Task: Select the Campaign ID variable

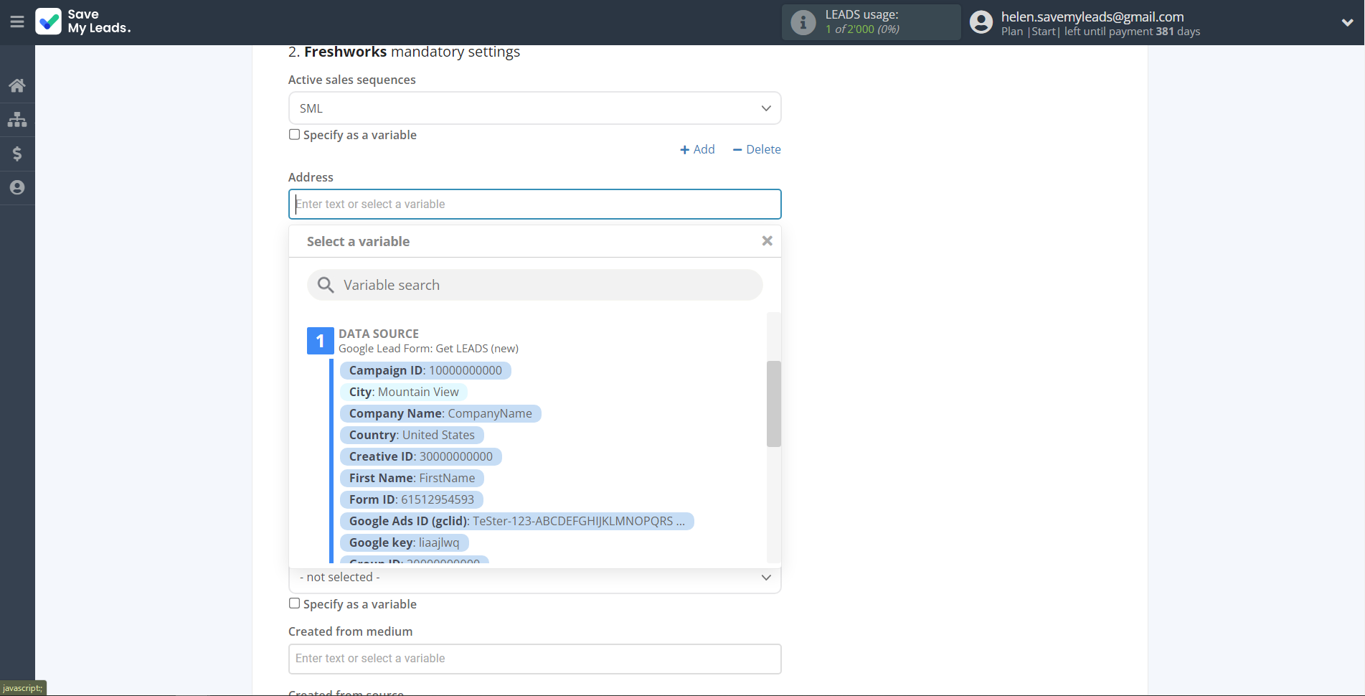Action: tap(425, 370)
